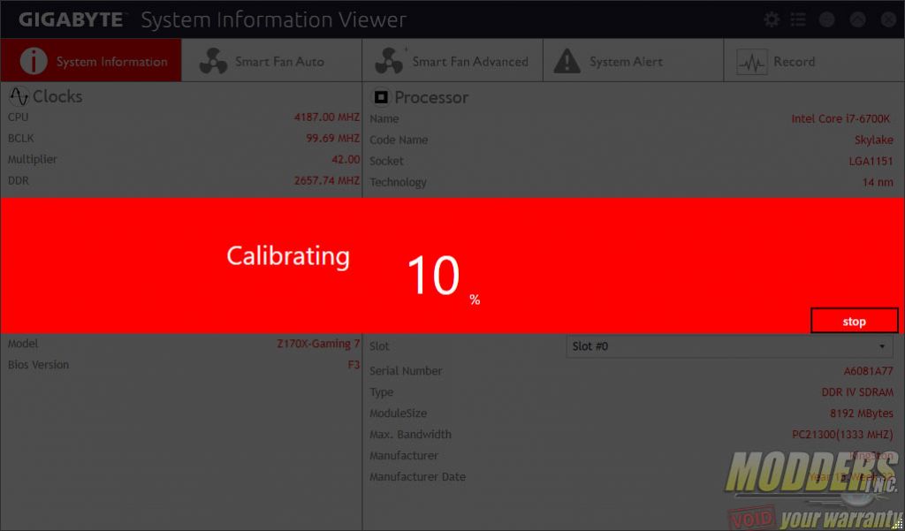The image size is (905, 531).
Task: Open the Record tab
Action: 814,61
